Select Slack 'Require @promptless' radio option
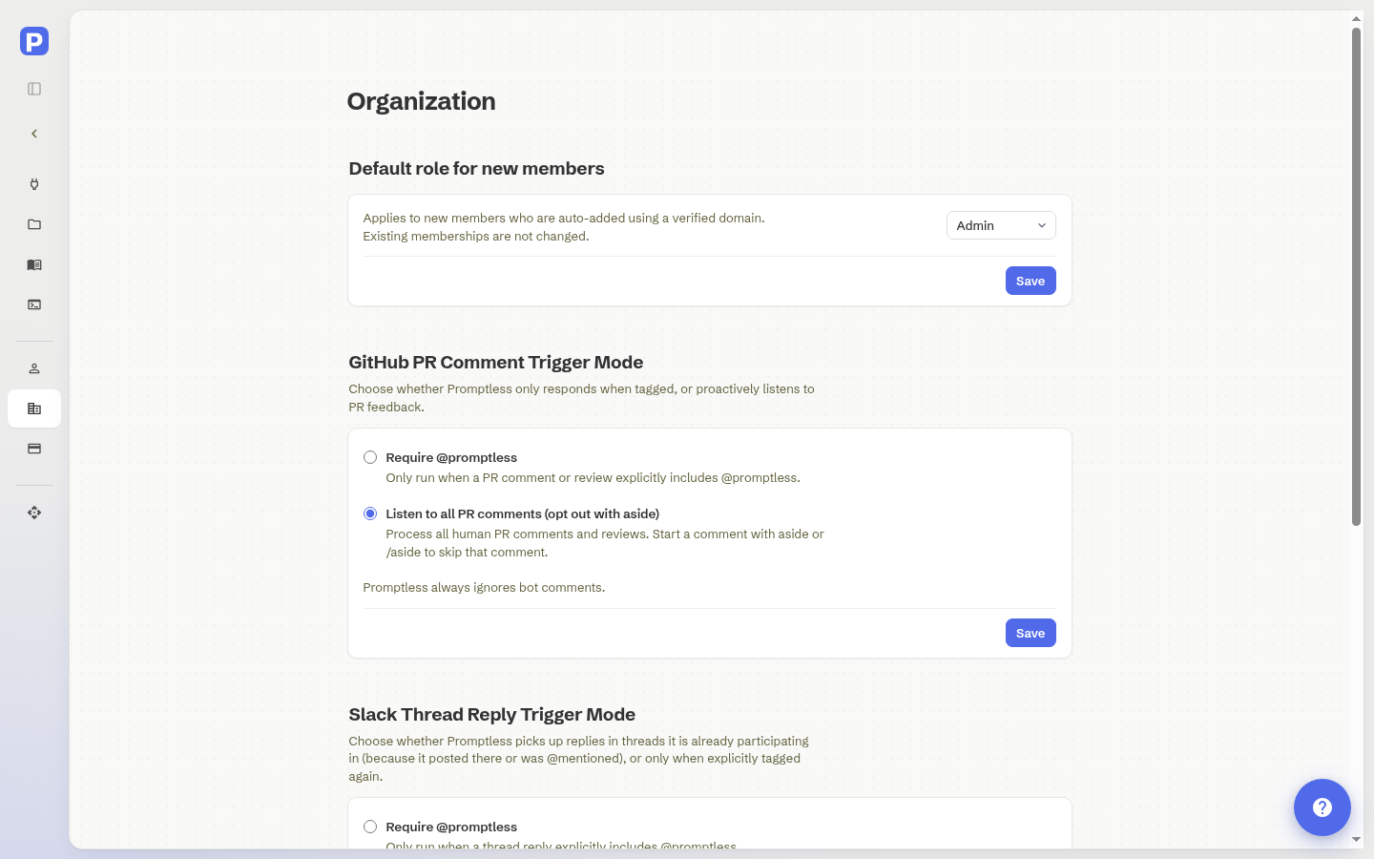Viewport: 1374px width, 859px height. pos(370,827)
